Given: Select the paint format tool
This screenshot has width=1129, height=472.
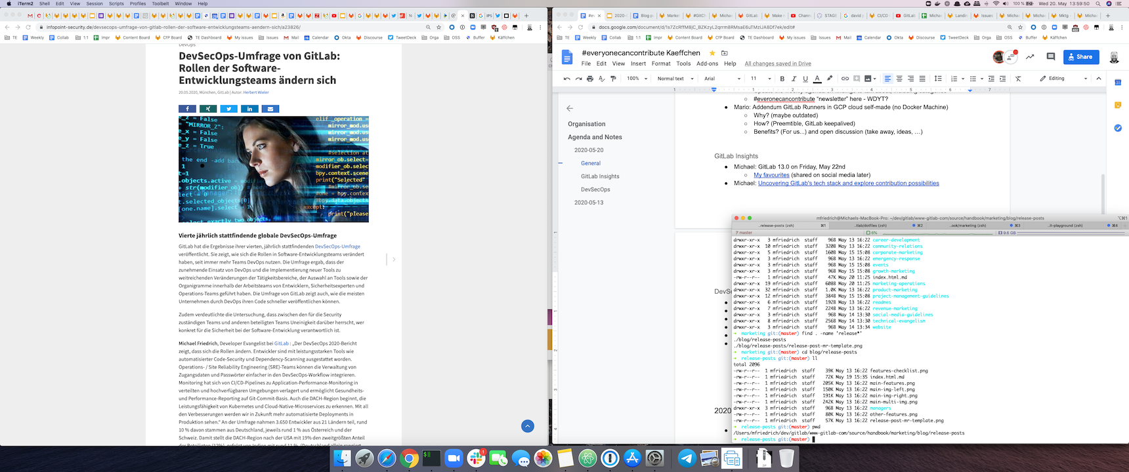Looking at the screenshot, I should coord(613,79).
